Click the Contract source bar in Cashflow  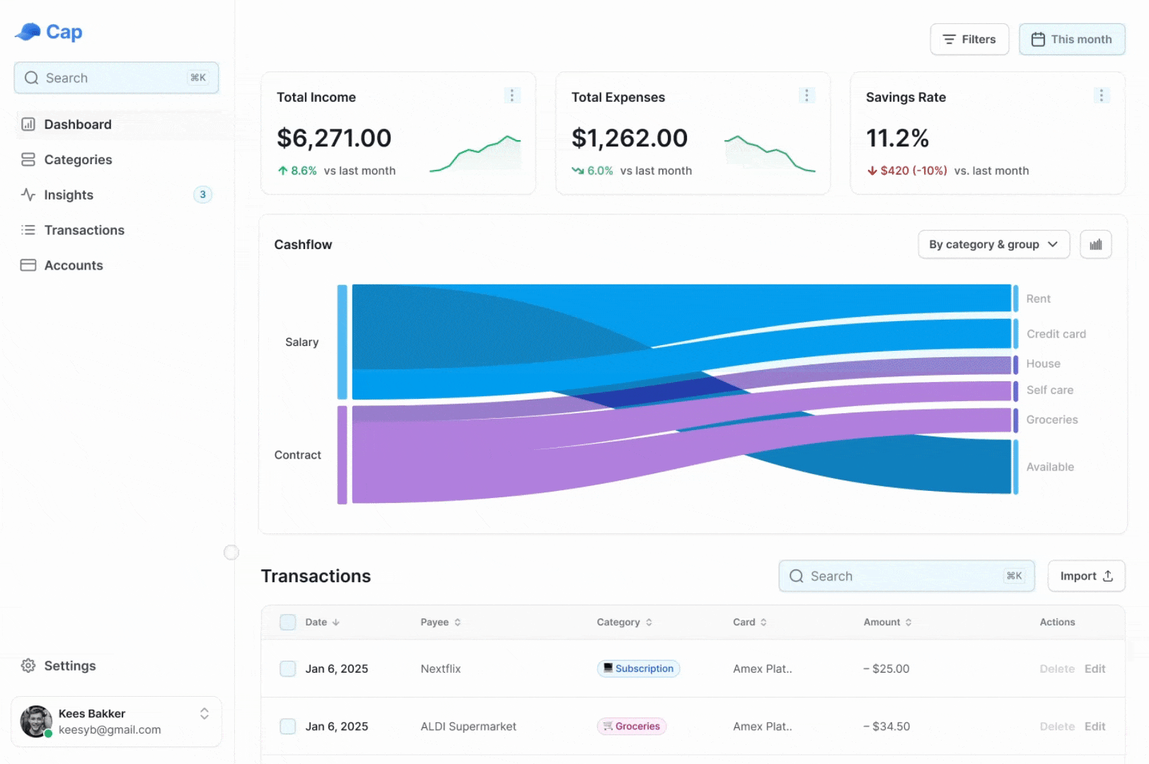(342, 455)
